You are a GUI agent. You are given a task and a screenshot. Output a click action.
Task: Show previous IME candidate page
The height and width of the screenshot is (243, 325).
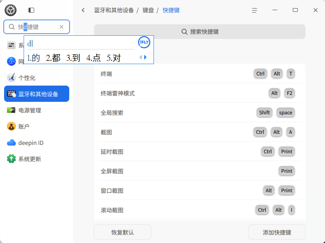(141, 57)
